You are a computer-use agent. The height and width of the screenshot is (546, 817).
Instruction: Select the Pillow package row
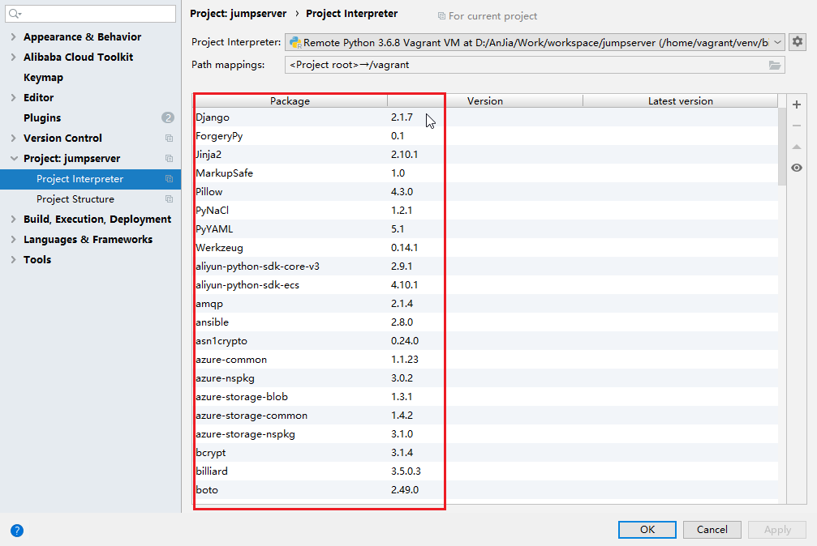[486, 192]
